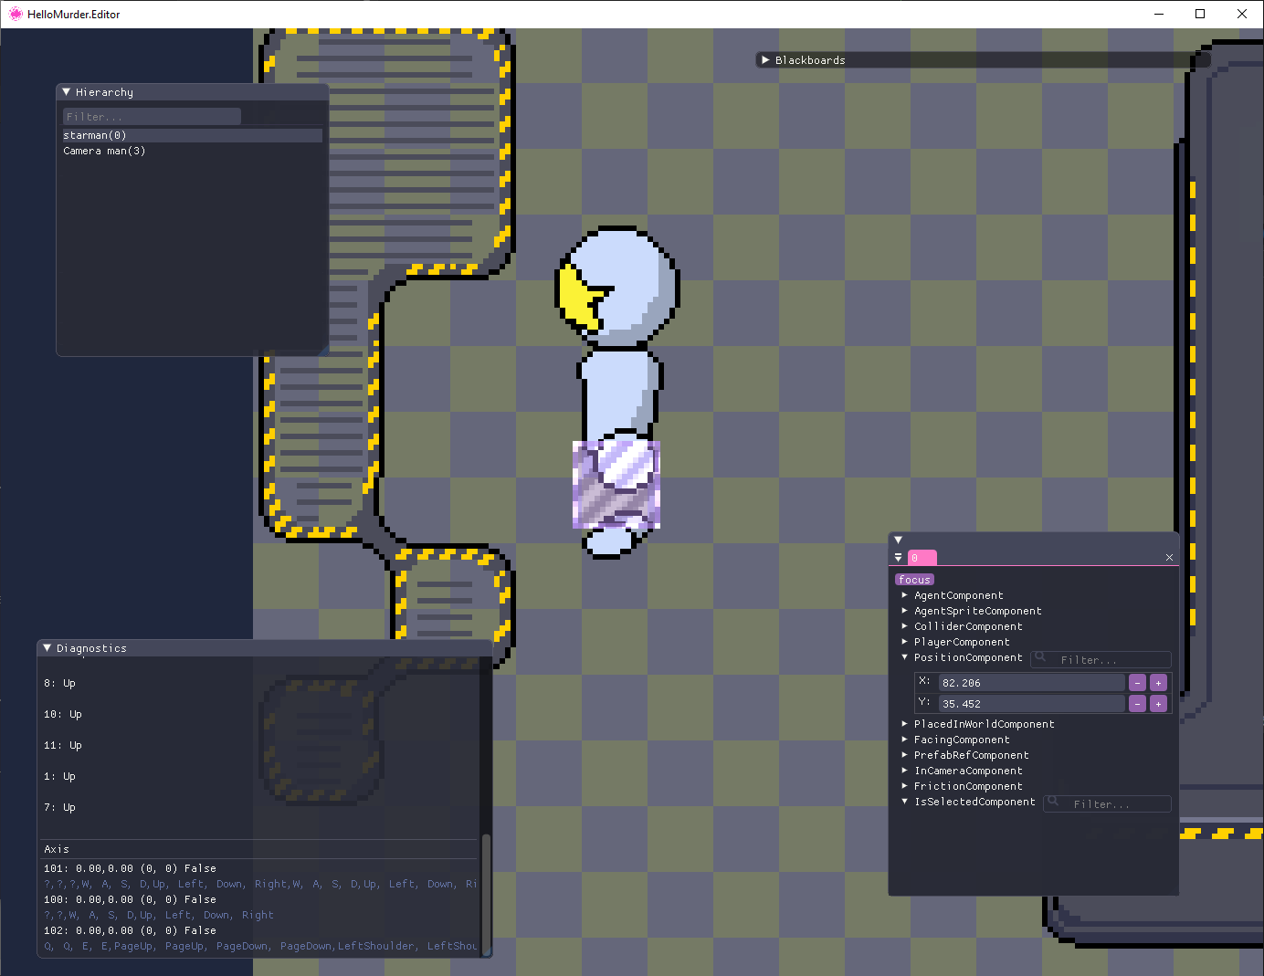The width and height of the screenshot is (1264, 976).
Task: Collapse the Hierarchy panel
Action: [x=66, y=92]
